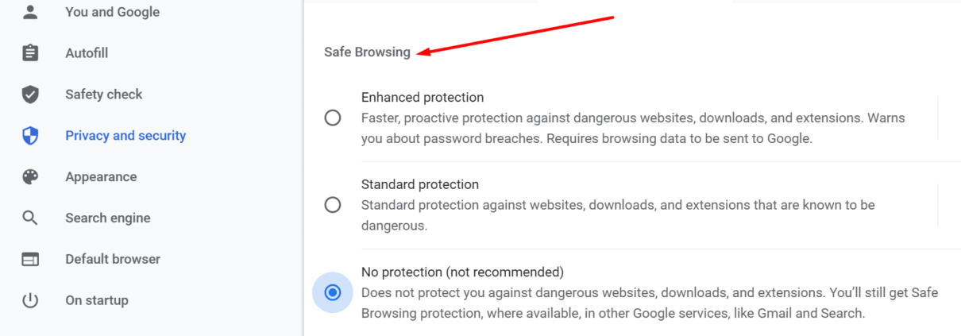Select the Enhanced protection radio button
Screen dimensions: 961x336
(x=333, y=118)
